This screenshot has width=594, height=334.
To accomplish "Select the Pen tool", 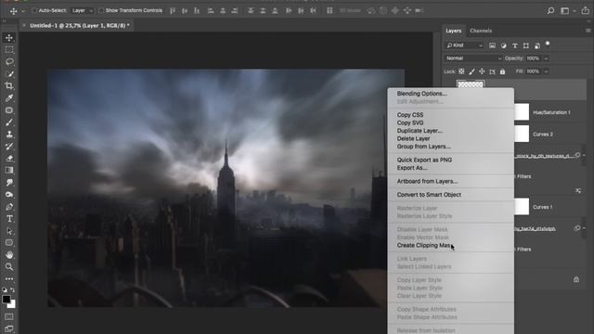I will point(9,207).
